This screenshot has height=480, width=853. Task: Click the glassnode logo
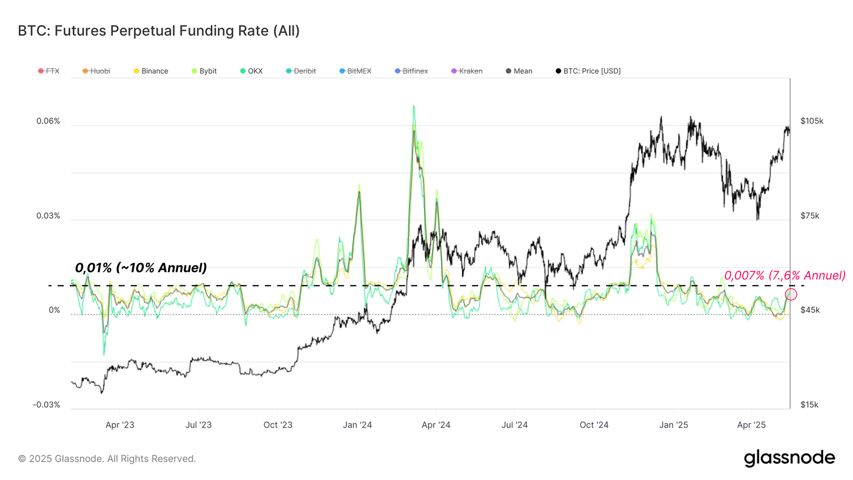point(789,458)
